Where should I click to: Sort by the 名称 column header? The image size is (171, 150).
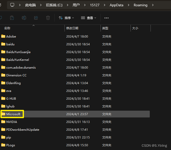[x=7, y=28]
